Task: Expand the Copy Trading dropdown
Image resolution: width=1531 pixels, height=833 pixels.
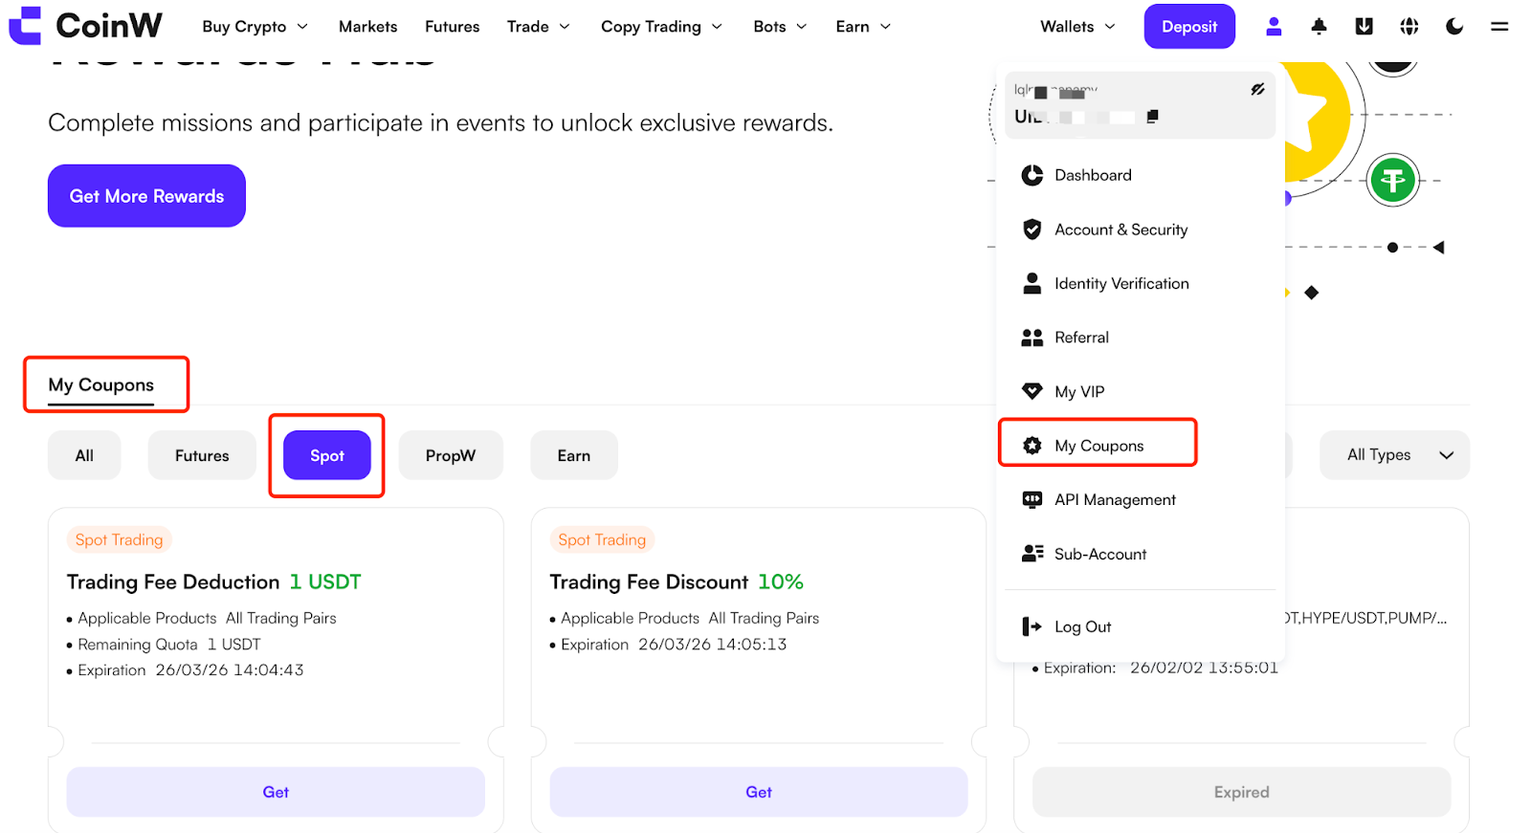Action: click(661, 27)
